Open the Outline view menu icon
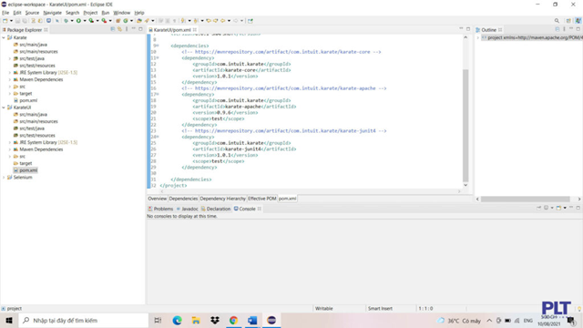This screenshot has width=583, height=328. pos(564,29)
